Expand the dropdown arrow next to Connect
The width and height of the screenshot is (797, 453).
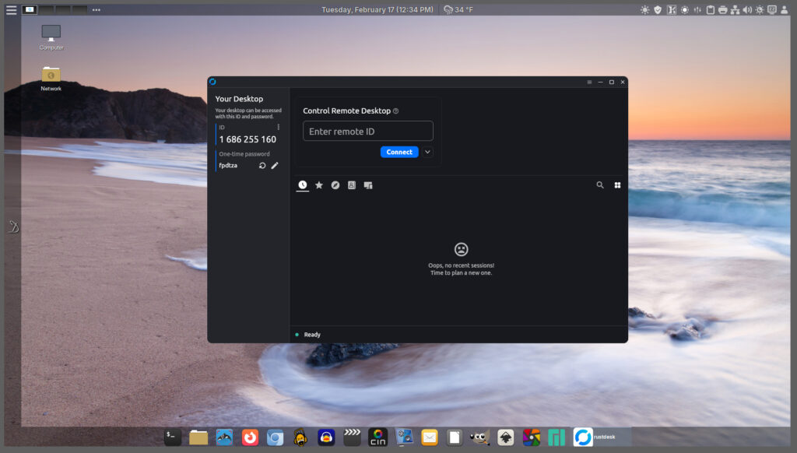[x=428, y=152]
